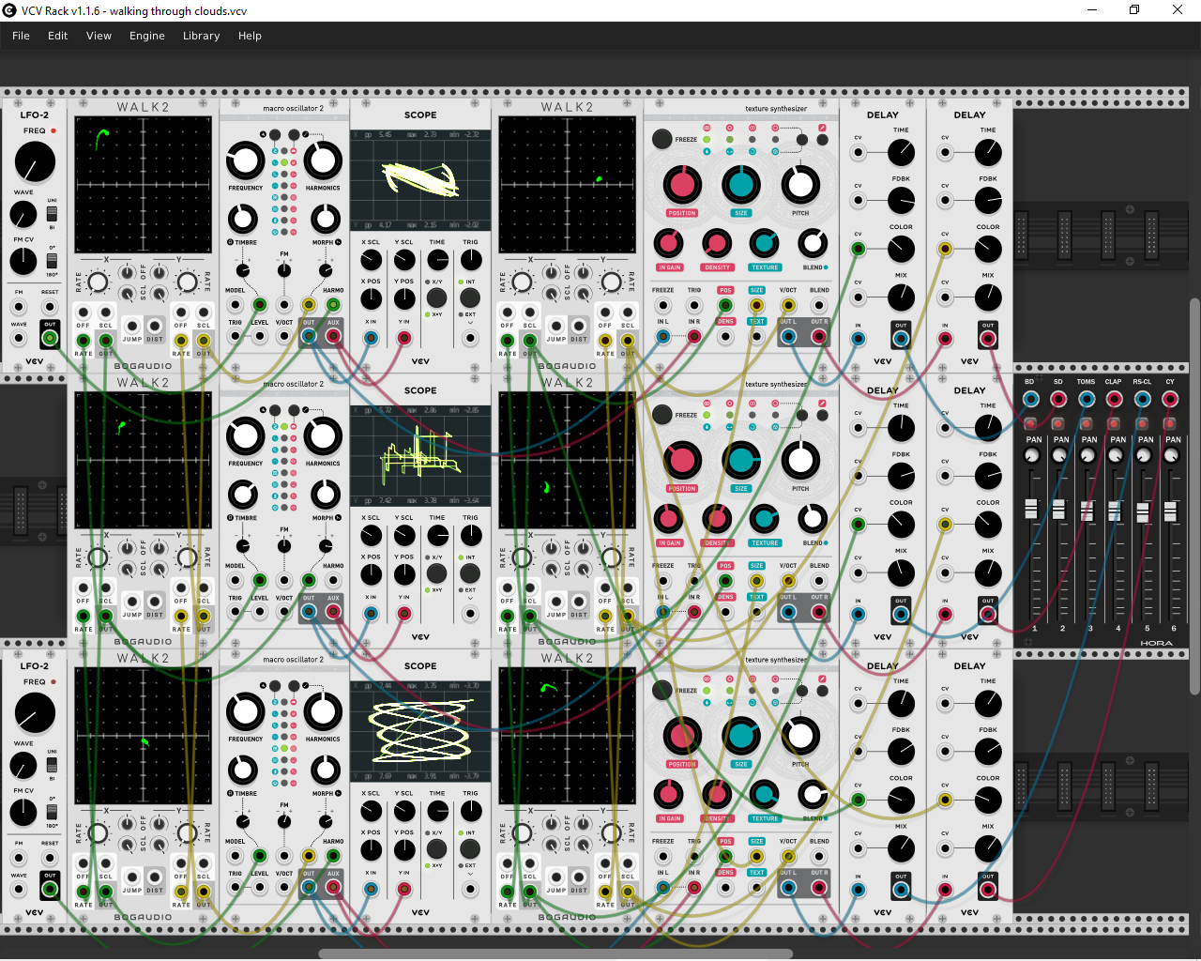Screen dimensions: 1201x961
Task: Flip the 0°/180° switch on top LFO-2
Action: (x=53, y=260)
